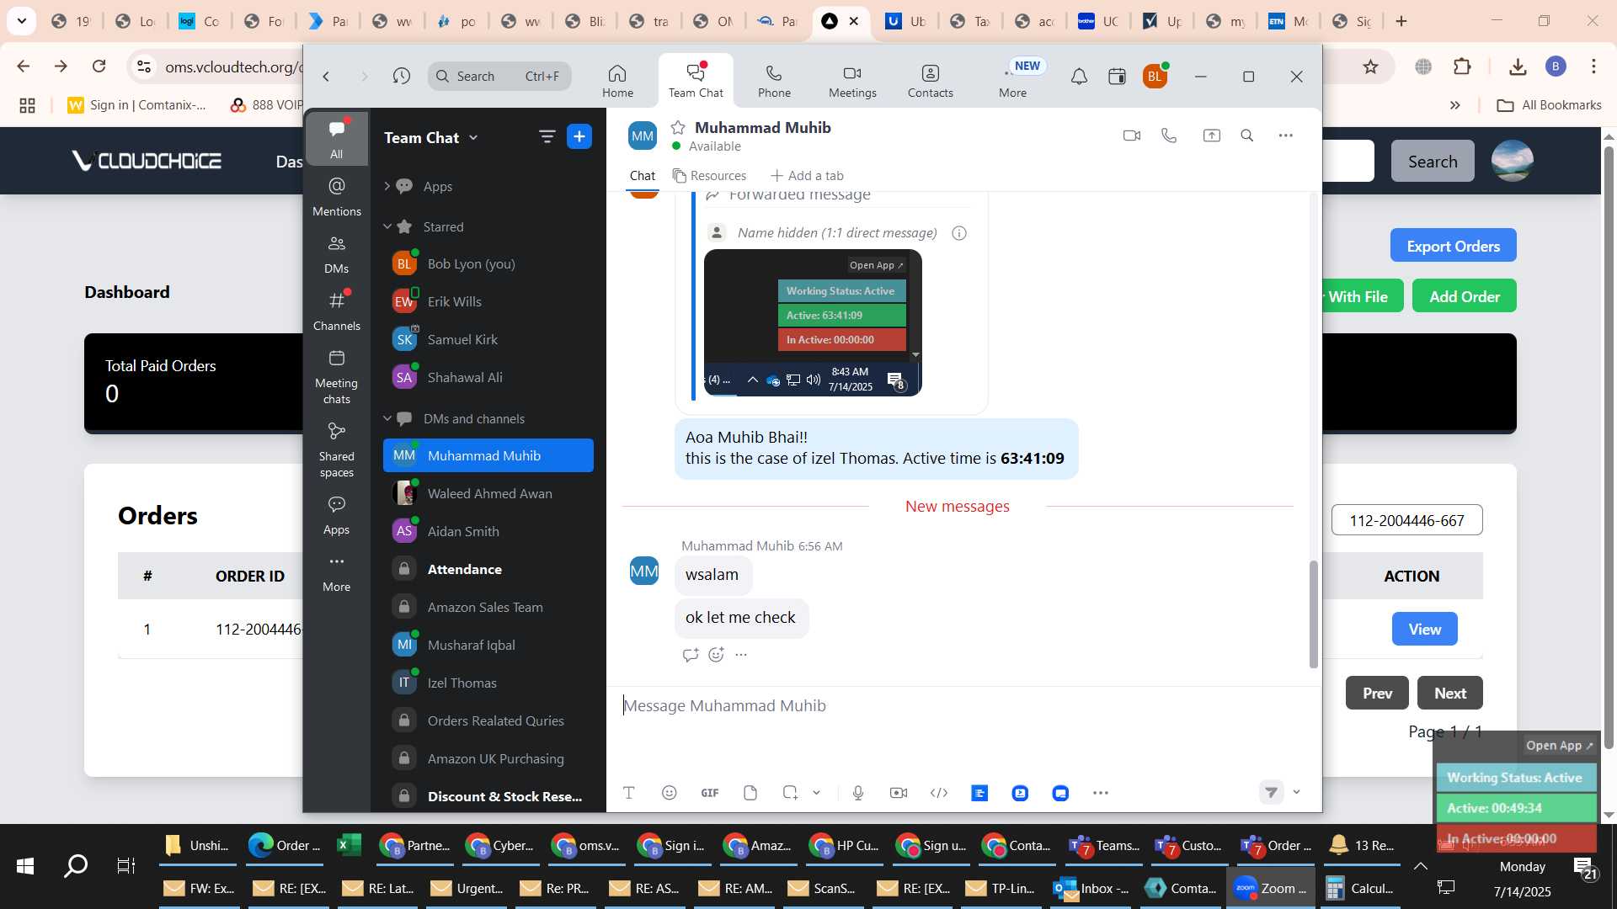Open more options ellipsis in chat header
This screenshot has height=909, width=1617.
coord(1285,136)
